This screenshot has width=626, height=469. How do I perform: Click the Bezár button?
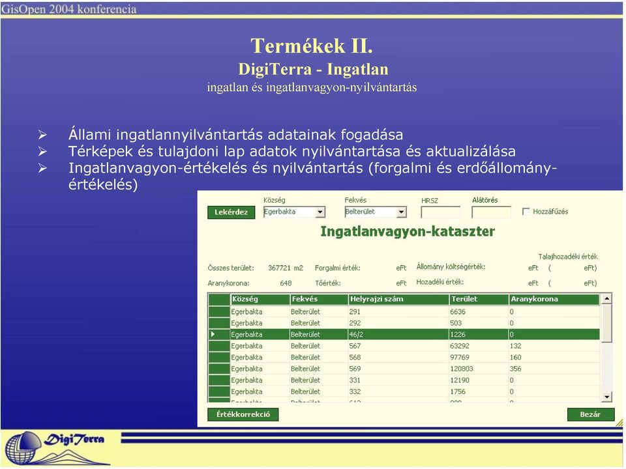590,414
